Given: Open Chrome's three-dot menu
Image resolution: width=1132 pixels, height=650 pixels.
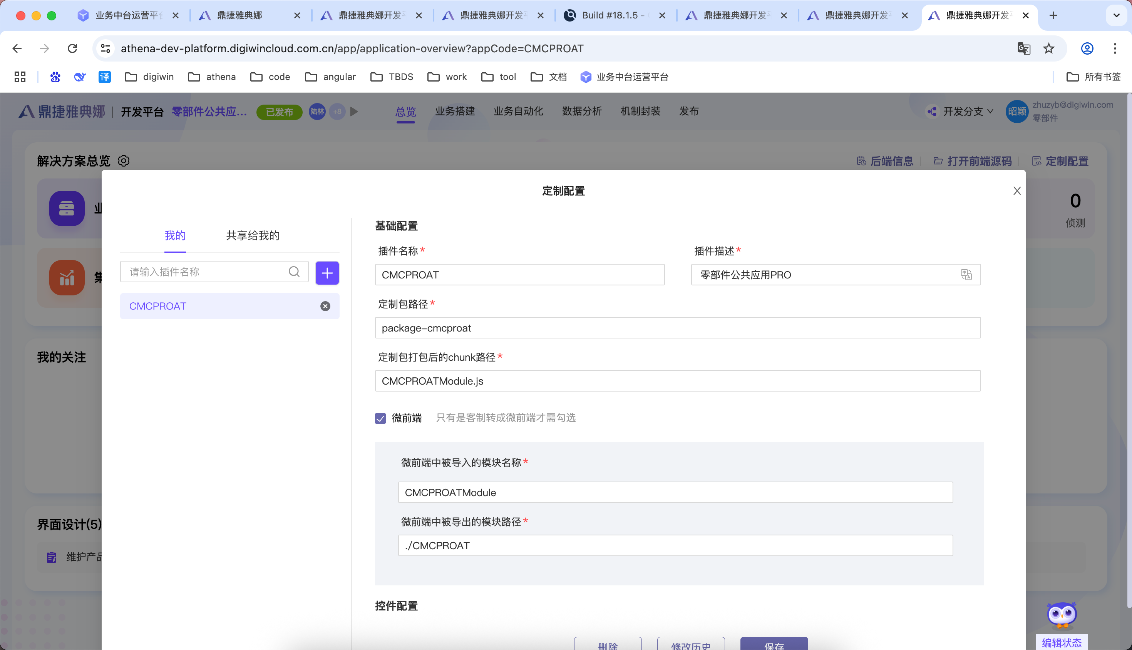Looking at the screenshot, I should [1115, 48].
